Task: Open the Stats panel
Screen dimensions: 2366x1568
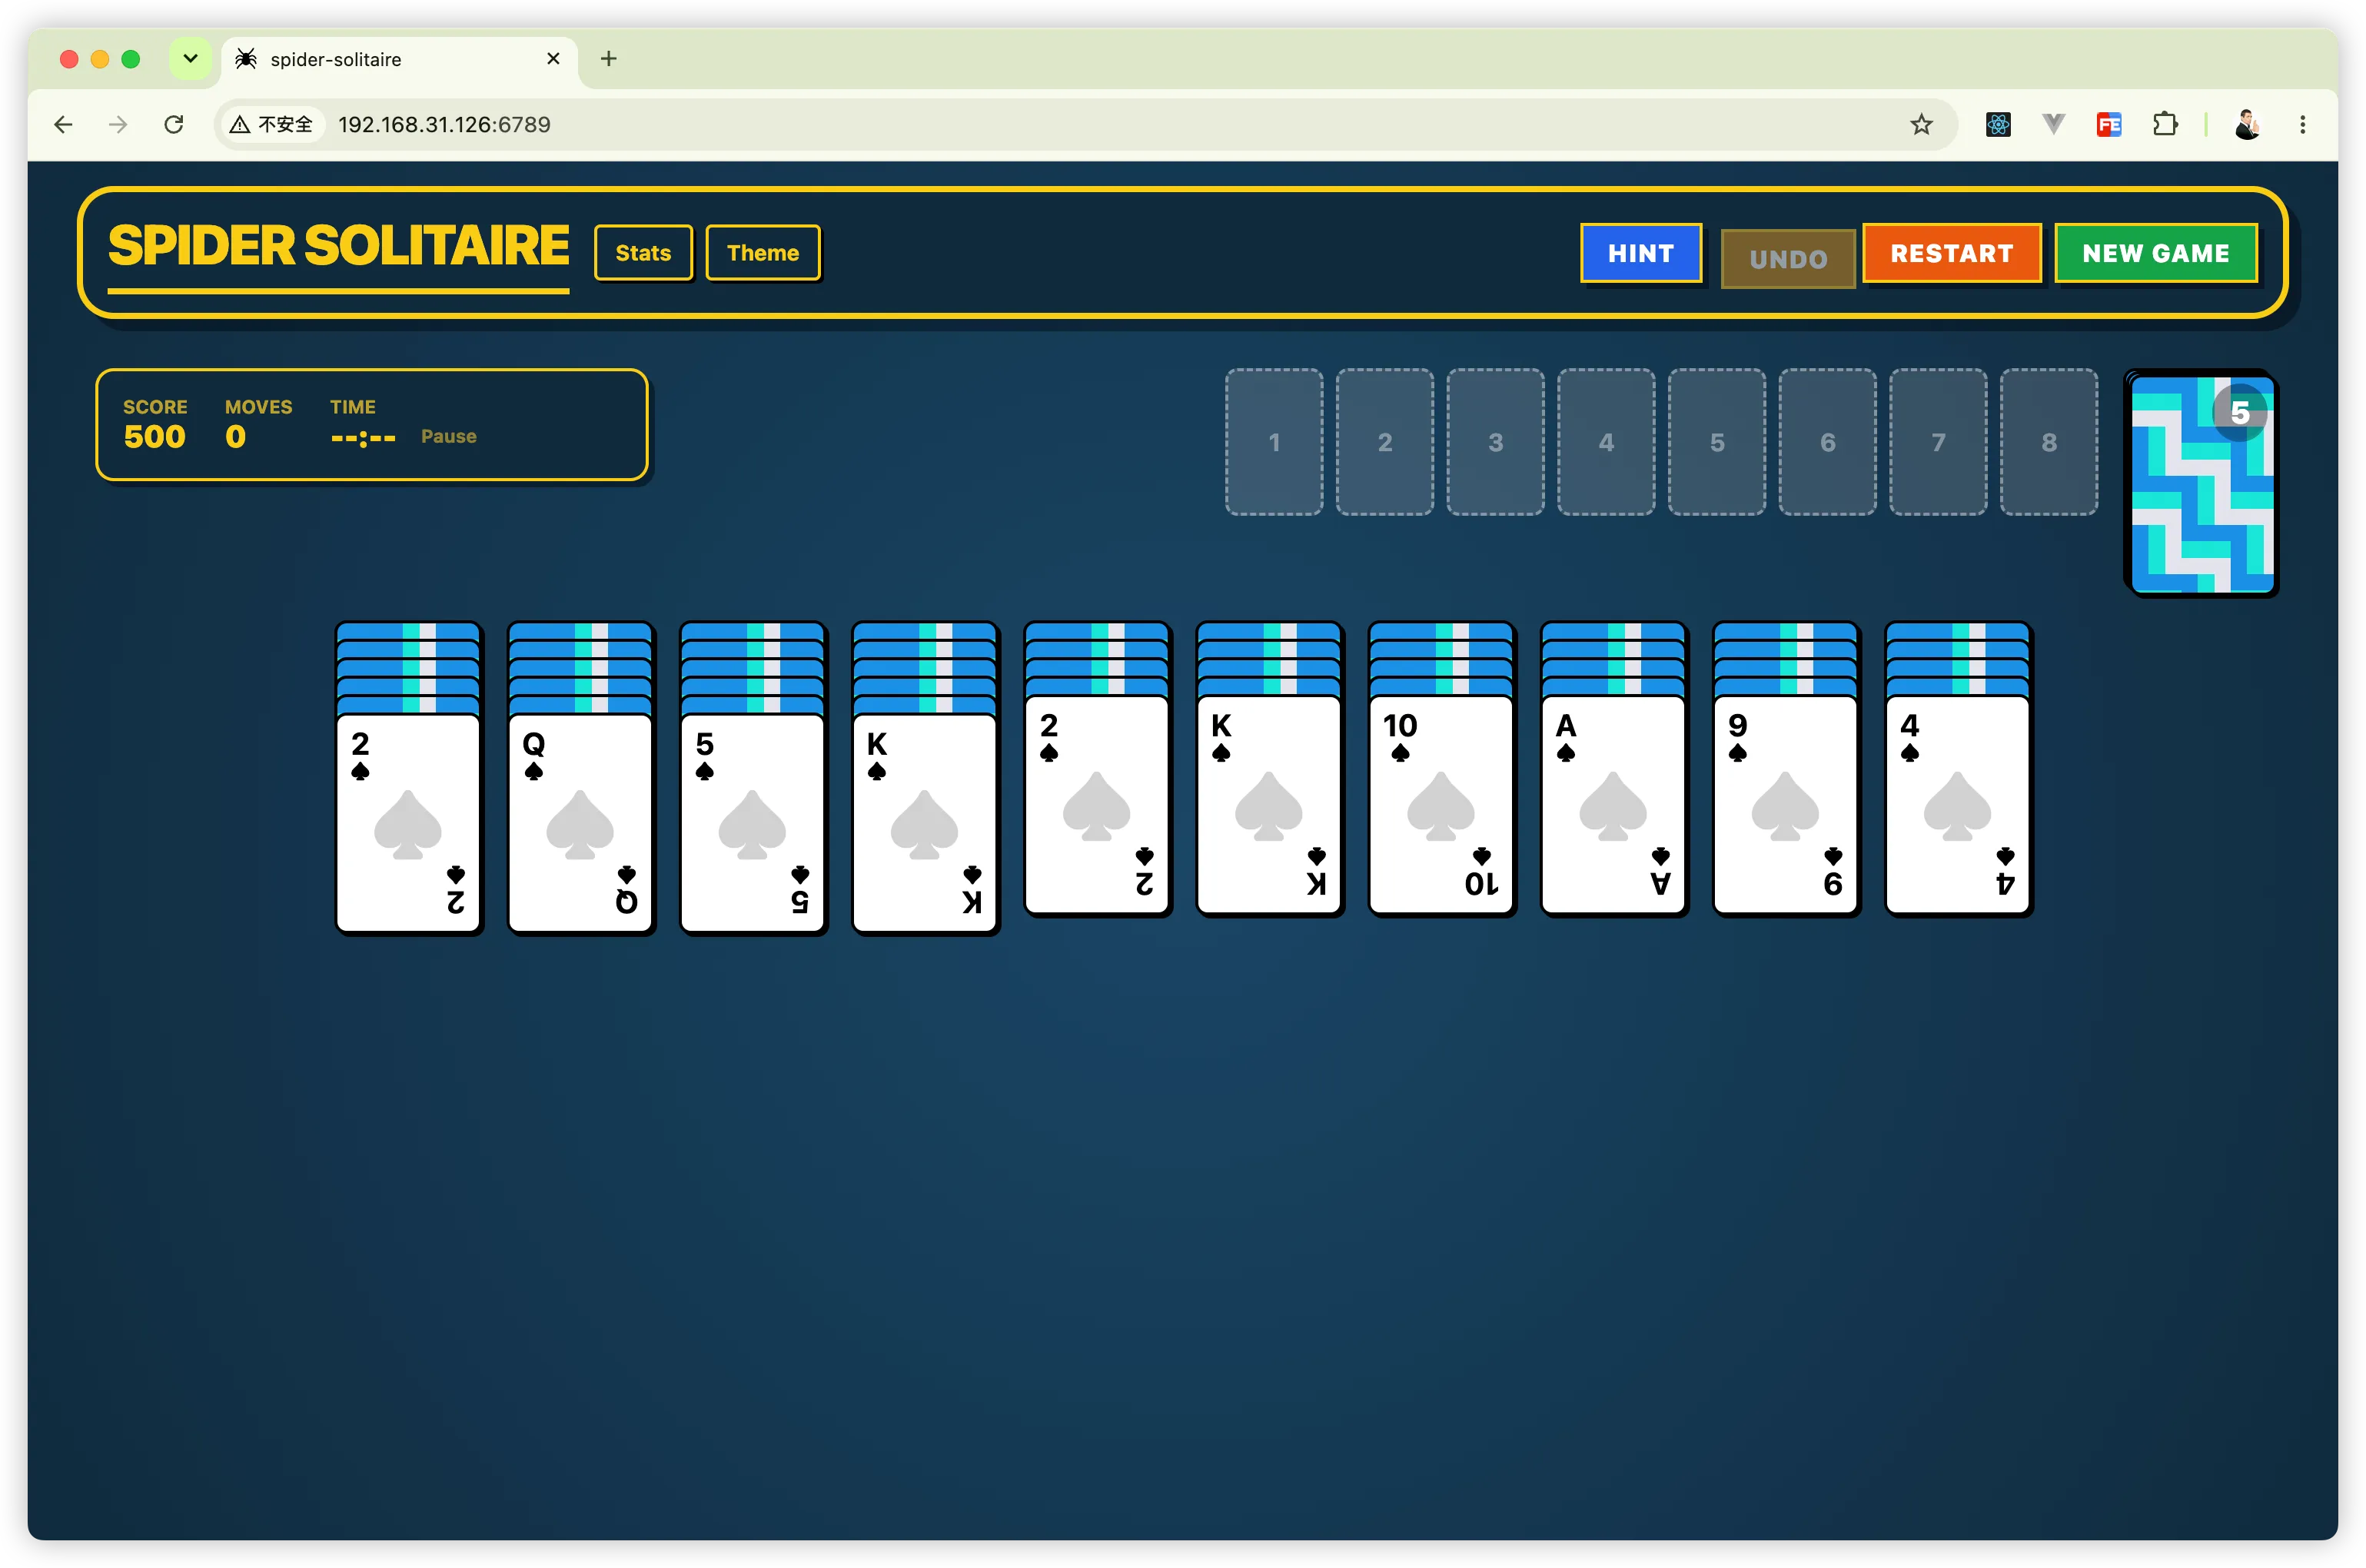Action: (643, 253)
